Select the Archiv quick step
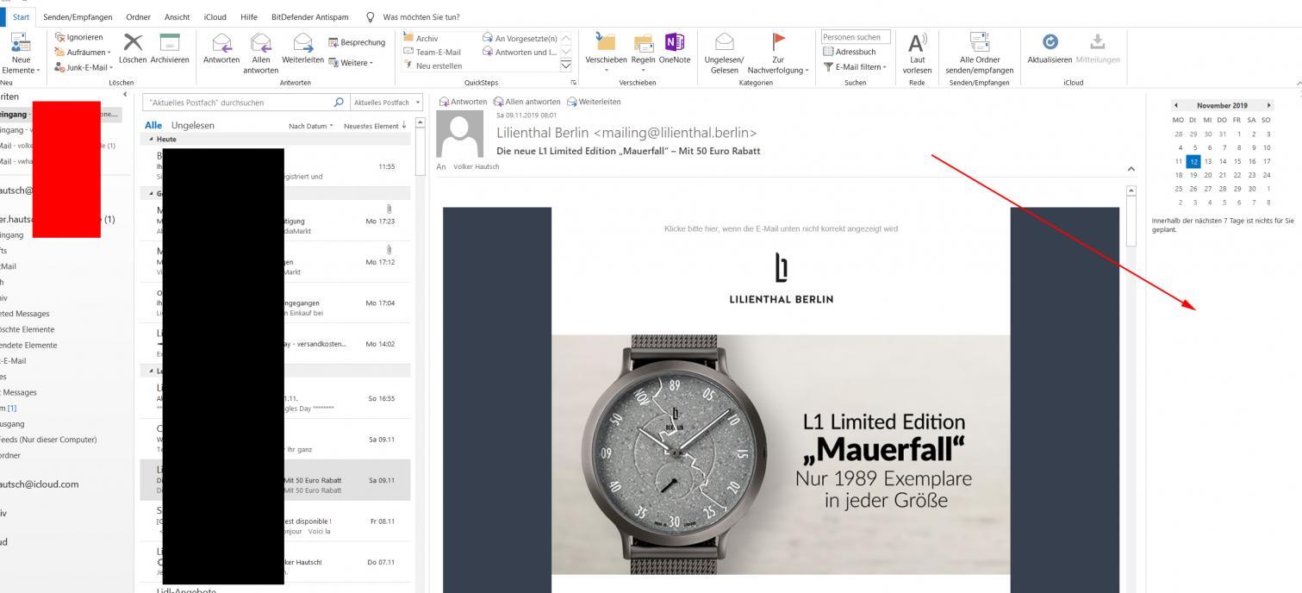This screenshot has width=1302, height=593. [x=421, y=39]
